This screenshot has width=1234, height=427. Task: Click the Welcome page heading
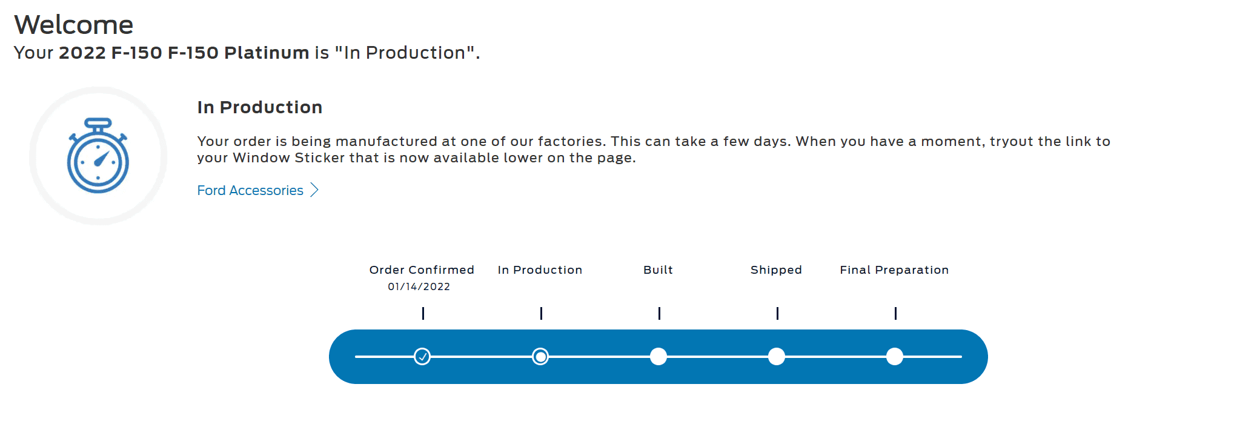click(74, 25)
